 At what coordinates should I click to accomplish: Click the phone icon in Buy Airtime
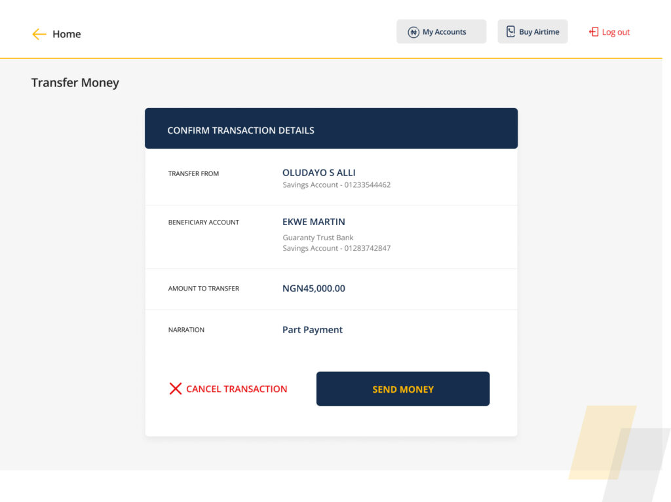[510, 31]
